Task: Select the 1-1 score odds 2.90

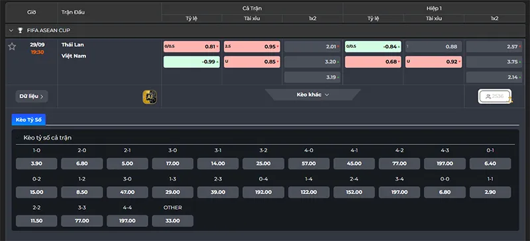Action: (490, 192)
